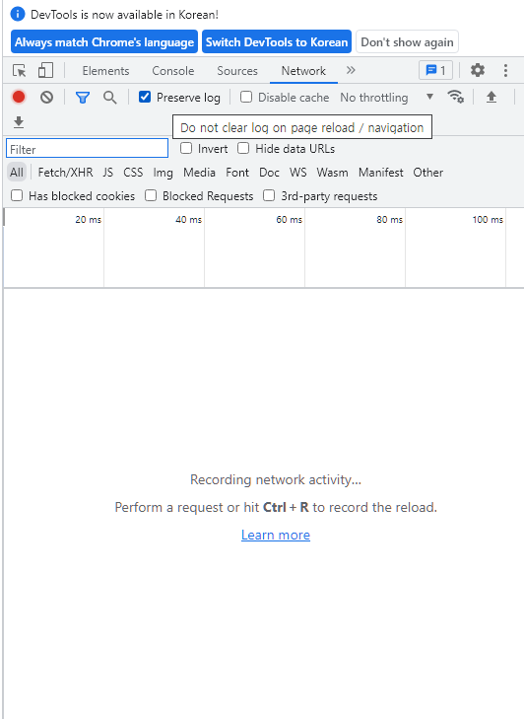524x719 pixels.
Task: Switch to the Elements tab
Action: click(x=105, y=71)
